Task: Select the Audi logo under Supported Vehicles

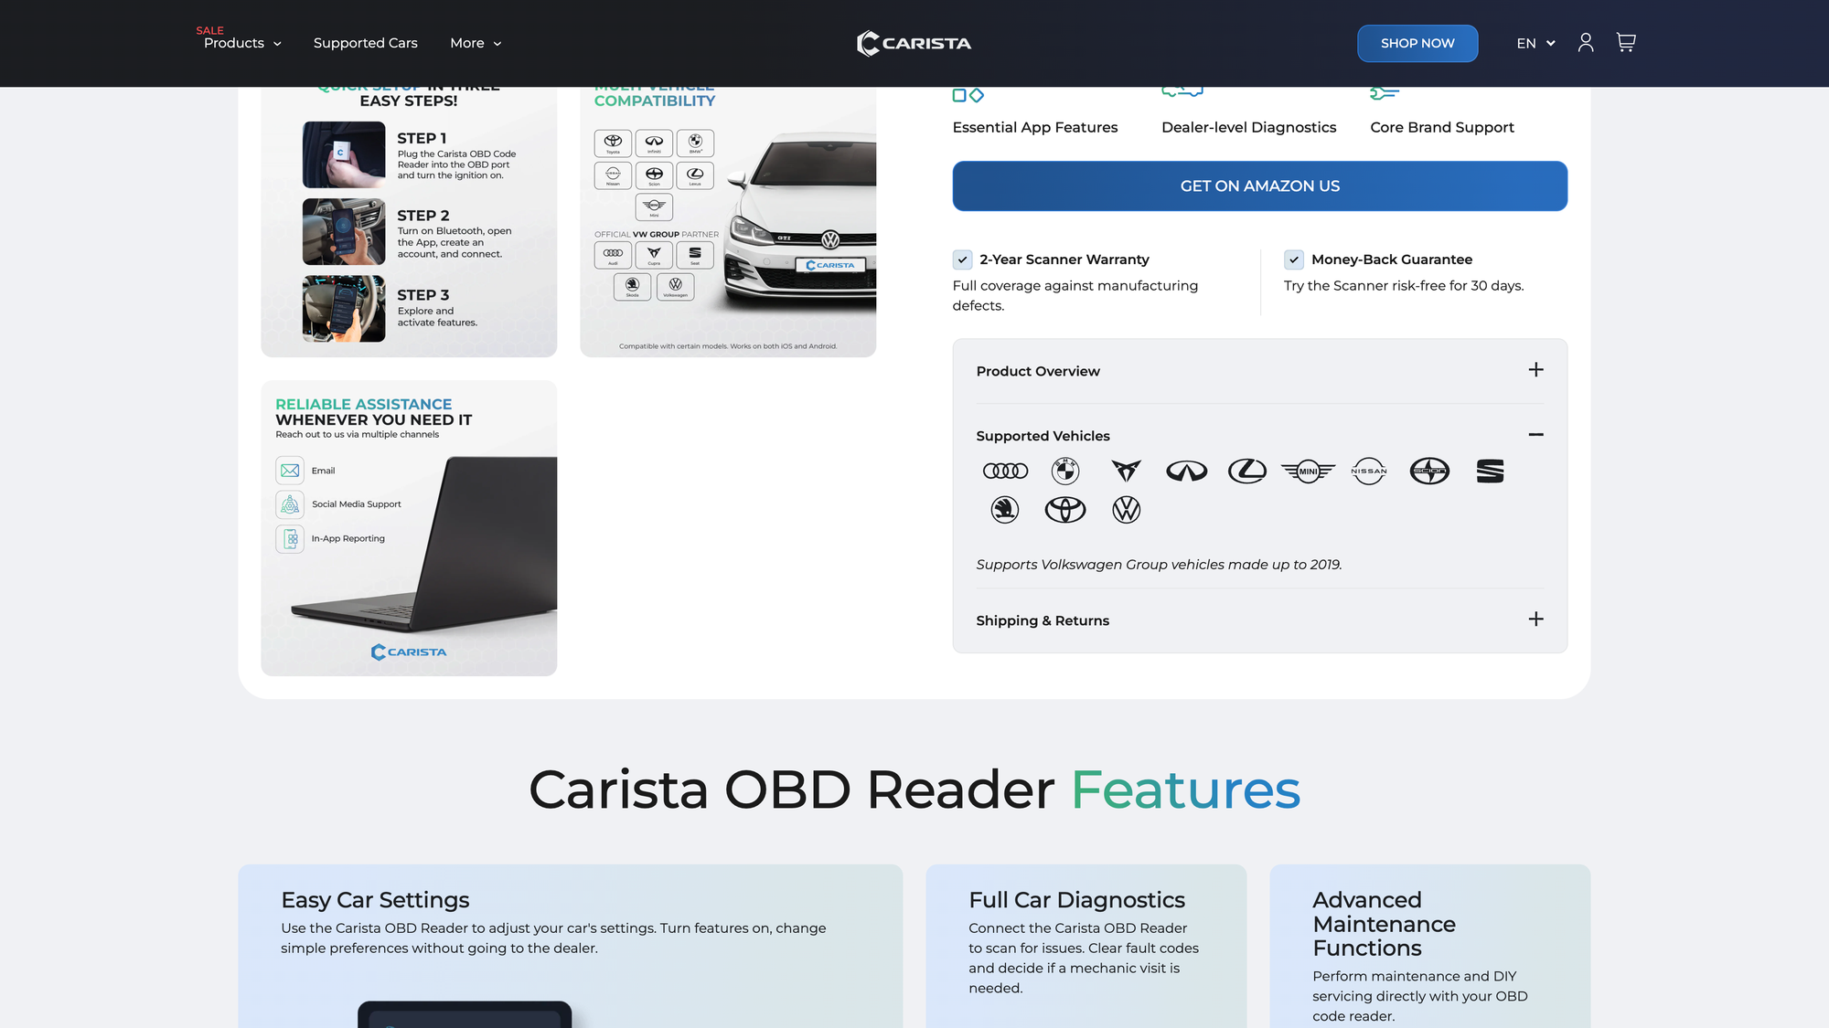Action: click(1005, 472)
